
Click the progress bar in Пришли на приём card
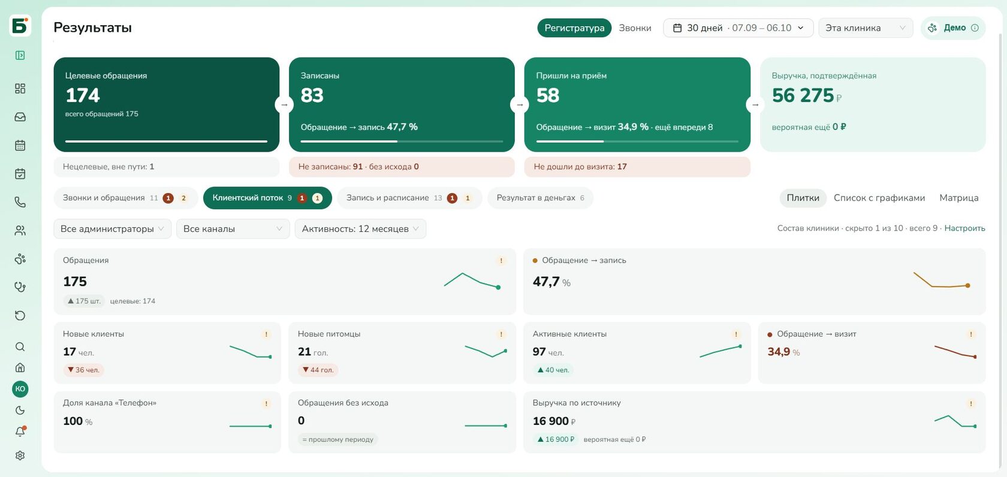coord(637,141)
